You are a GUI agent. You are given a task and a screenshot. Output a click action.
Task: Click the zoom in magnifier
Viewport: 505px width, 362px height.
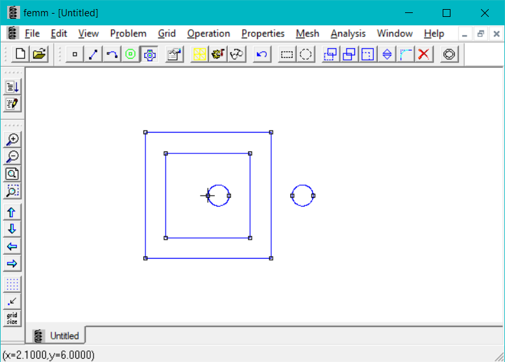tap(12, 139)
